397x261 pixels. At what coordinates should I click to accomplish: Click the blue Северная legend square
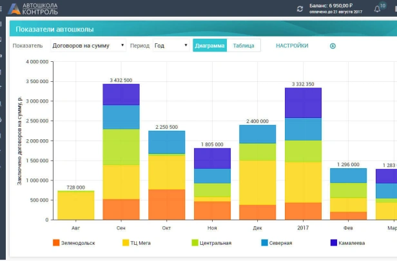[x=266, y=243]
